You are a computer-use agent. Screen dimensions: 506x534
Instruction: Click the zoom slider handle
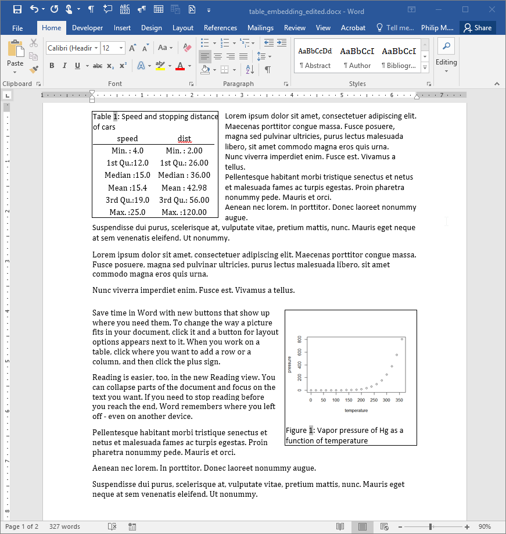point(430,527)
